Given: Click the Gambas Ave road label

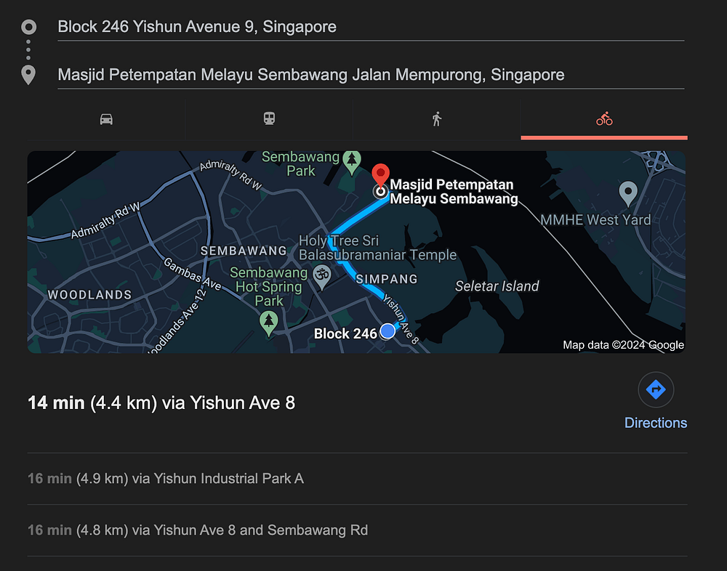Looking at the screenshot, I should click(192, 275).
